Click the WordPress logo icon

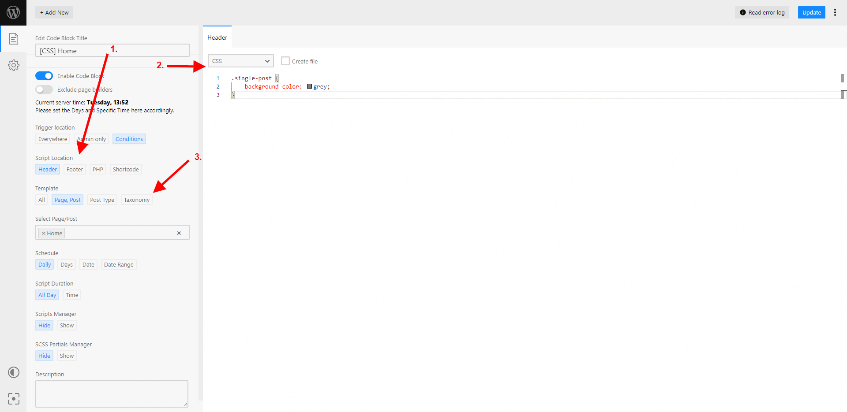click(13, 12)
